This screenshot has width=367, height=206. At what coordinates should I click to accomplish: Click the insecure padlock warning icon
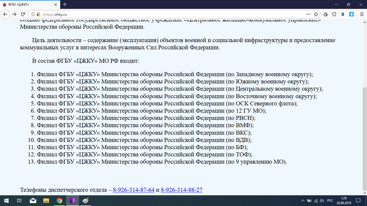coord(38,14)
